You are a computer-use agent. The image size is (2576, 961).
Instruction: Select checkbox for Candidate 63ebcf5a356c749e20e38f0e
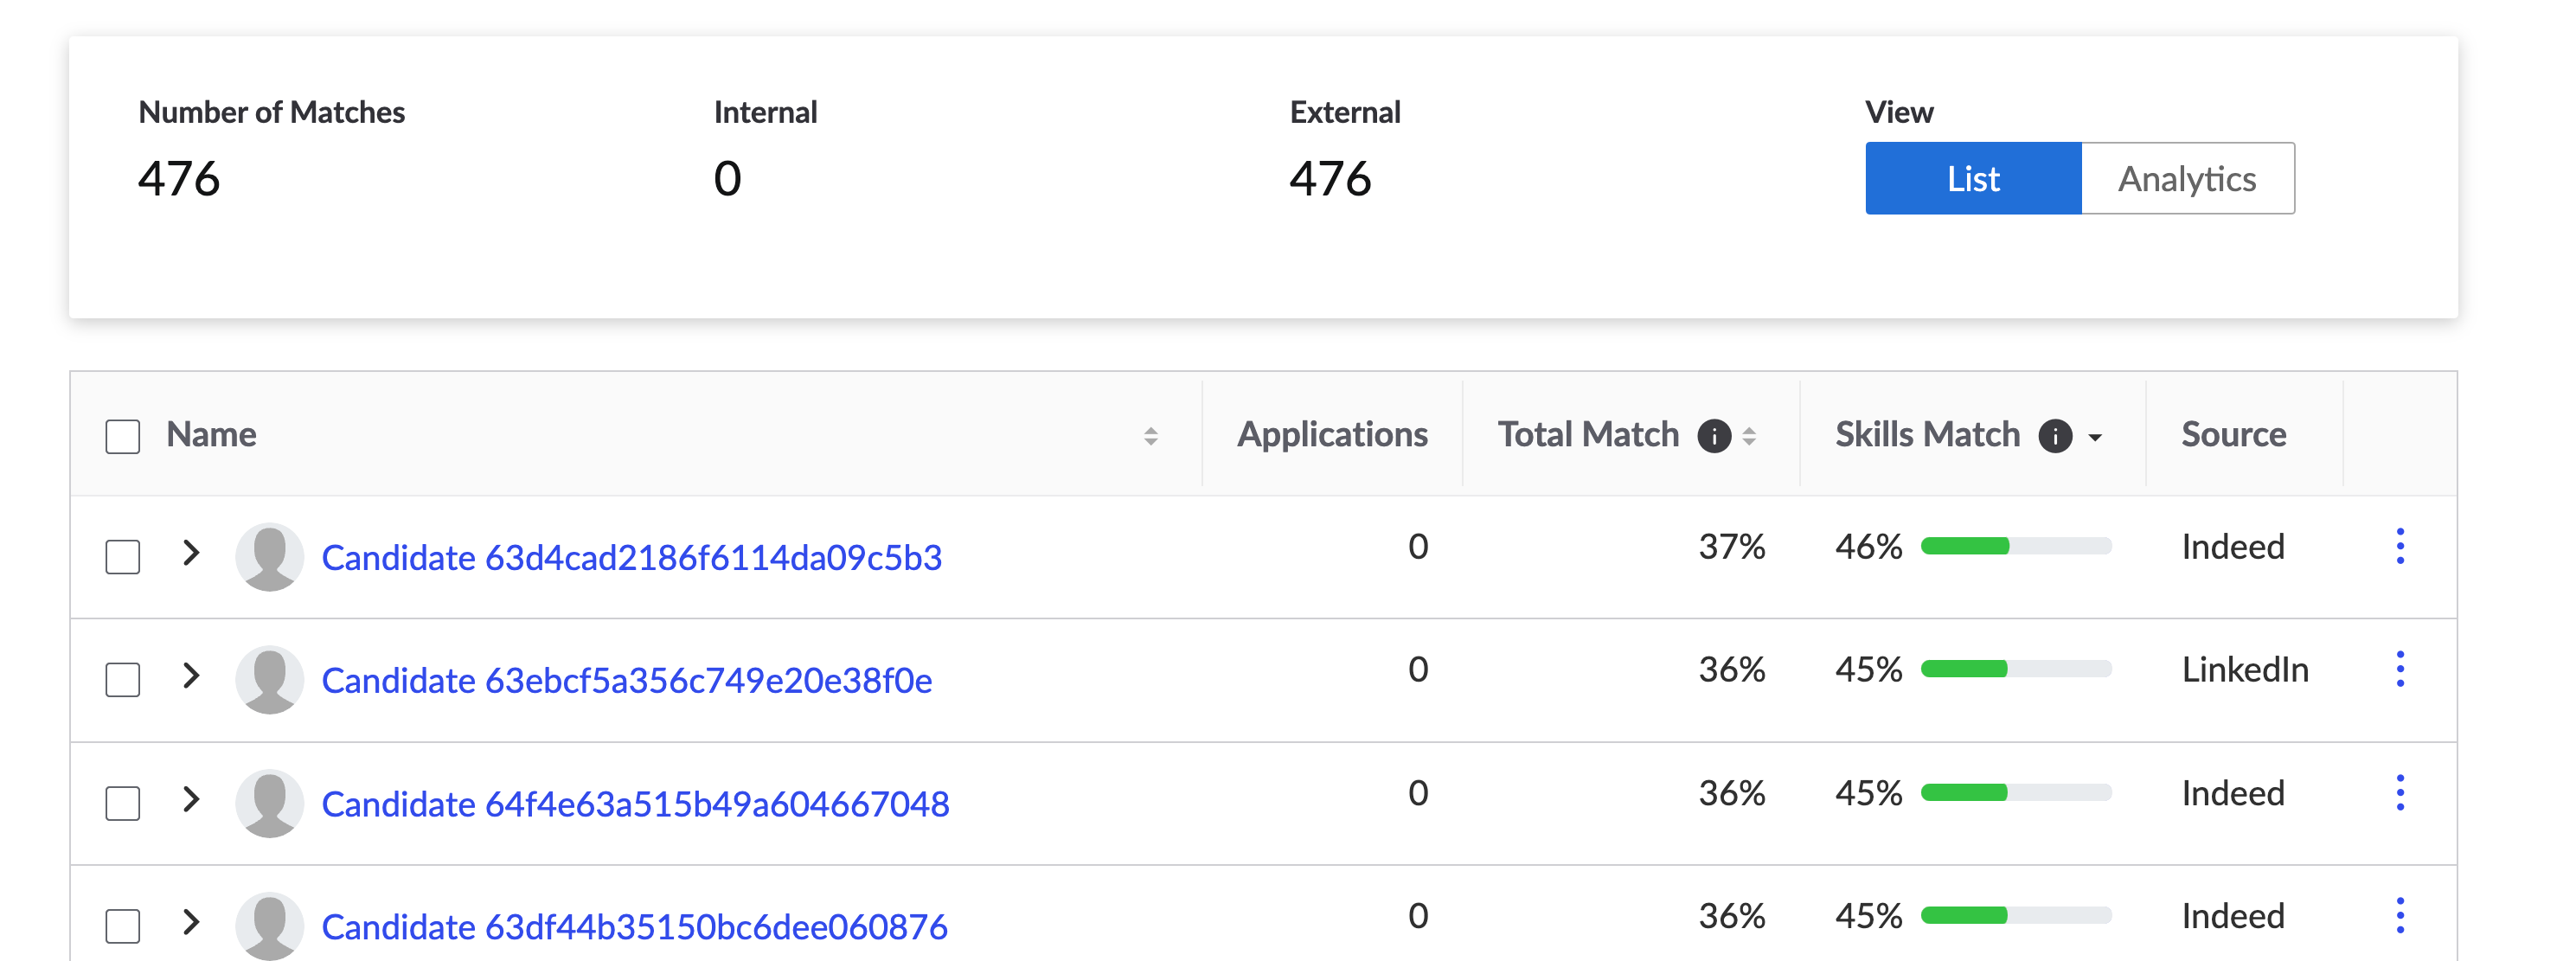click(x=123, y=680)
